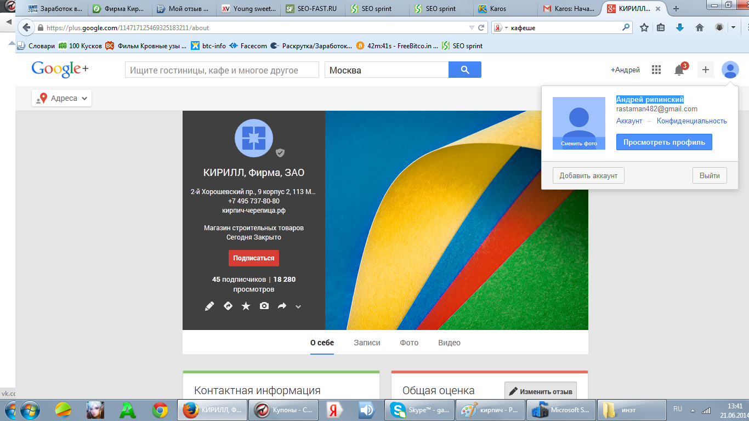Open Записи profile tab
This screenshot has width=749, height=421.
click(x=367, y=343)
